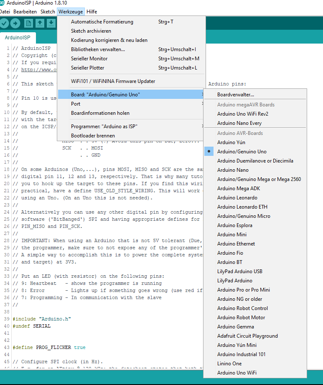Select Arduino Duemilanove or Diecimila
Viewport: 323px width, 385px height.
pyautogui.click(x=255, y=161)
